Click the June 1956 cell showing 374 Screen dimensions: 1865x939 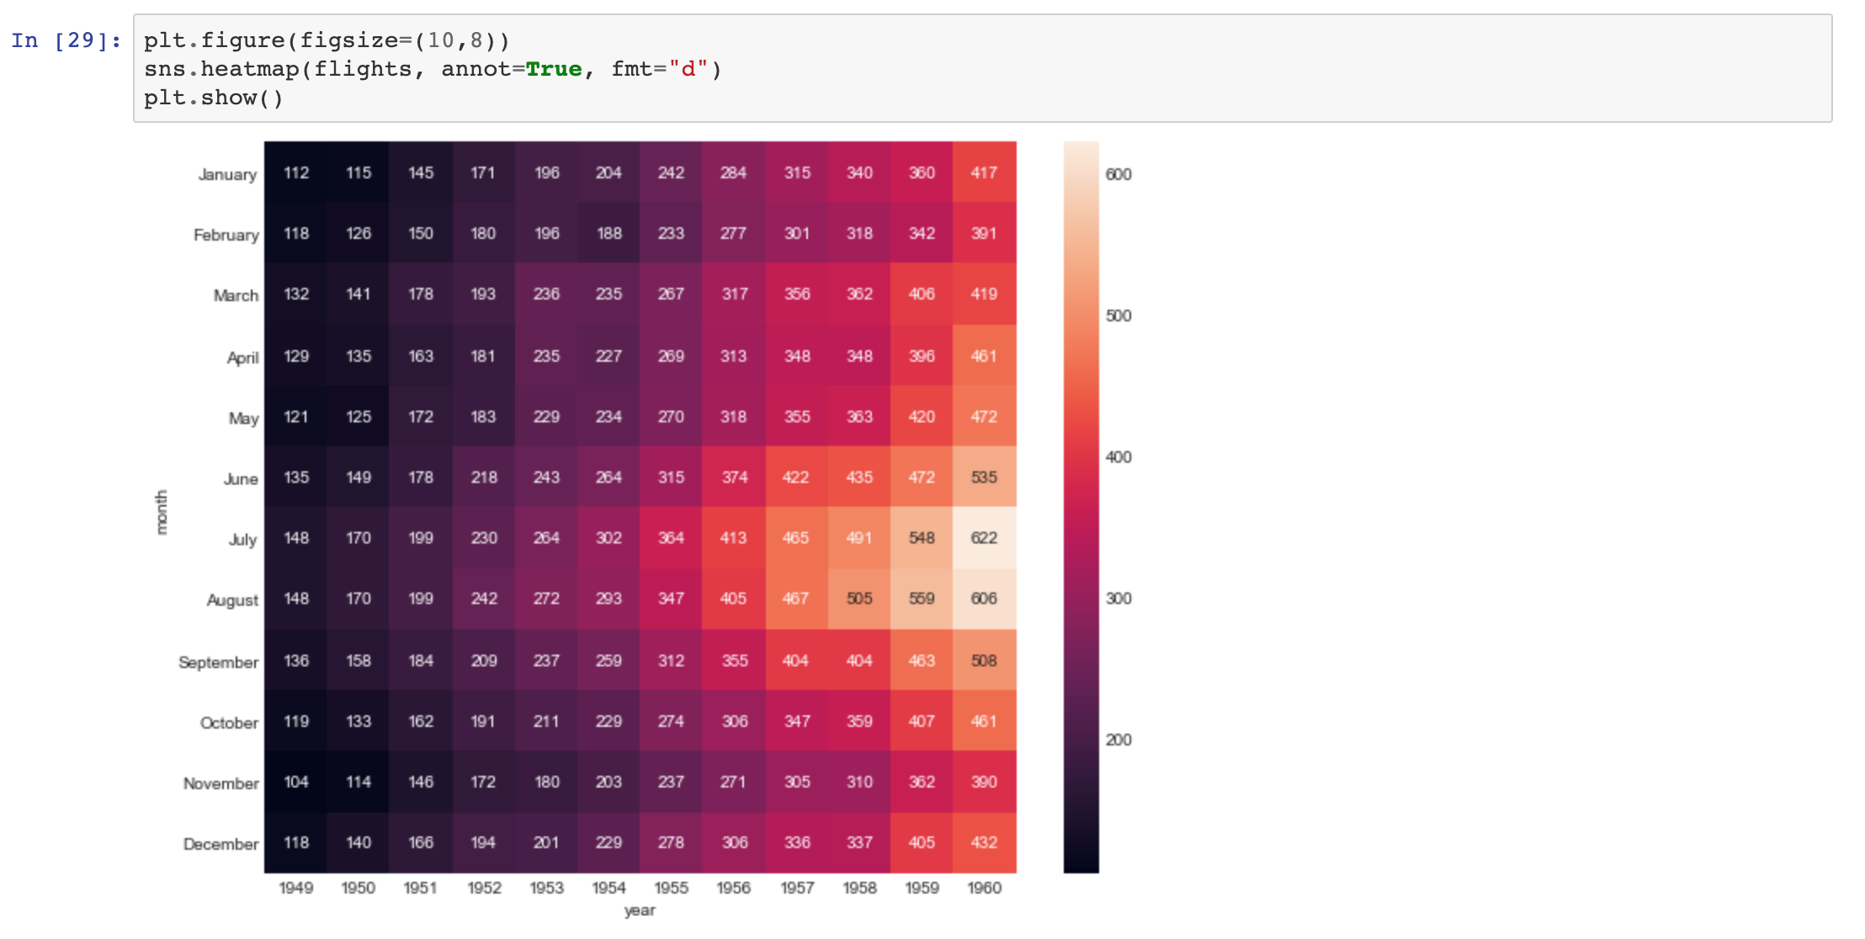(x=734, y=477)
